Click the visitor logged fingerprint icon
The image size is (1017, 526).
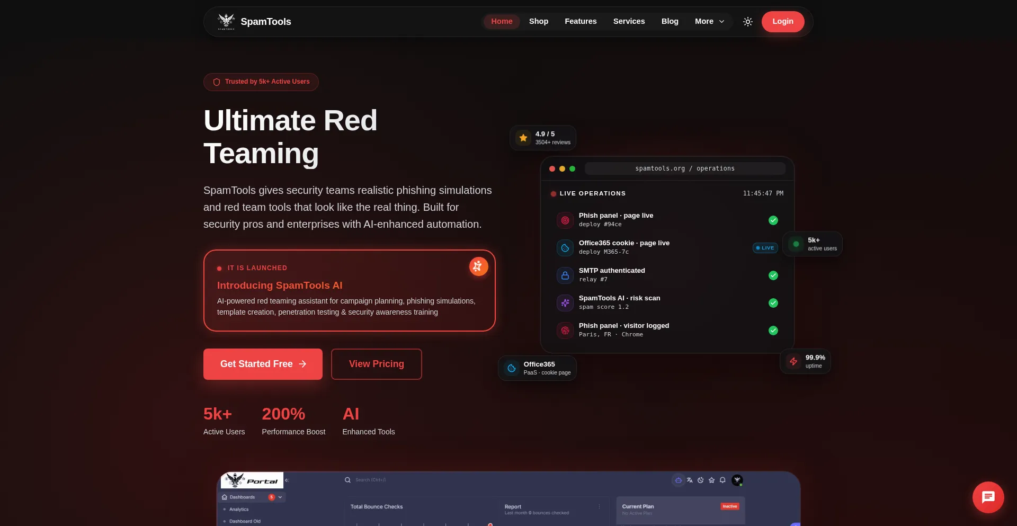565,330
